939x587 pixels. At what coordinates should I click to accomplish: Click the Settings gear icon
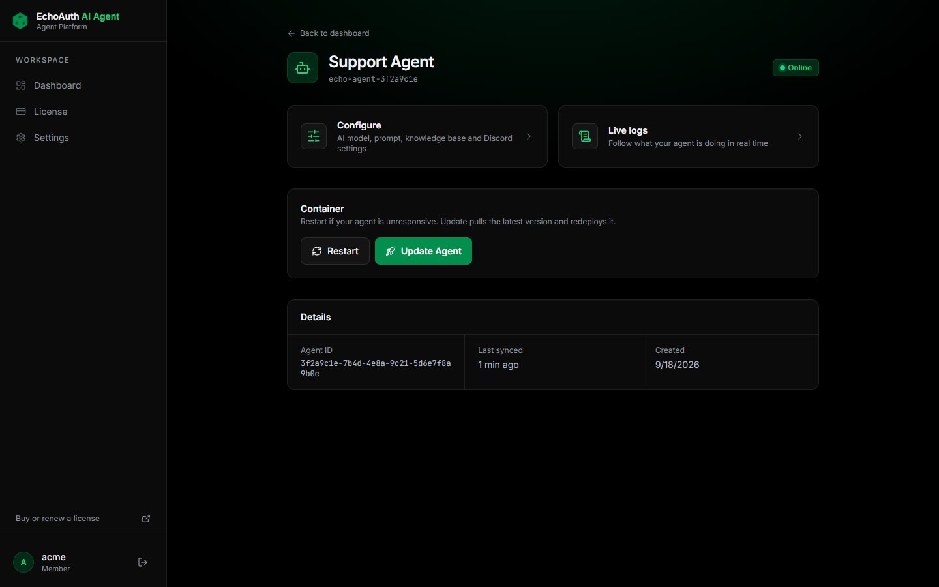21,138
